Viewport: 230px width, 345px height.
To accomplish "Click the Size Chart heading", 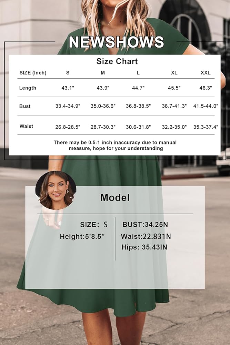I will point(117,61).
